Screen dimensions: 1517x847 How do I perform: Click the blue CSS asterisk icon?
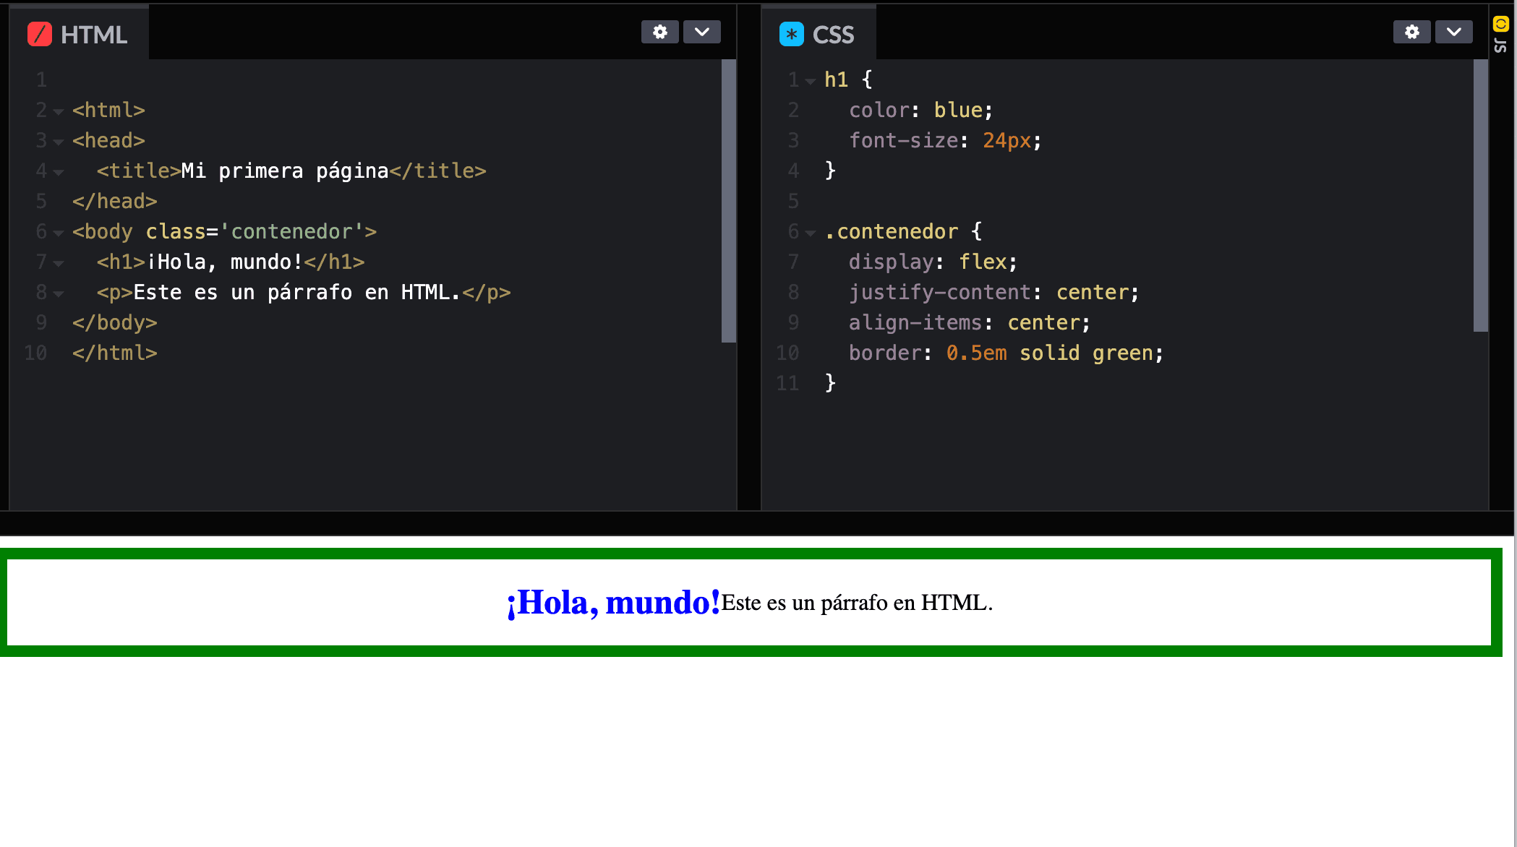(x=791, y=34)
